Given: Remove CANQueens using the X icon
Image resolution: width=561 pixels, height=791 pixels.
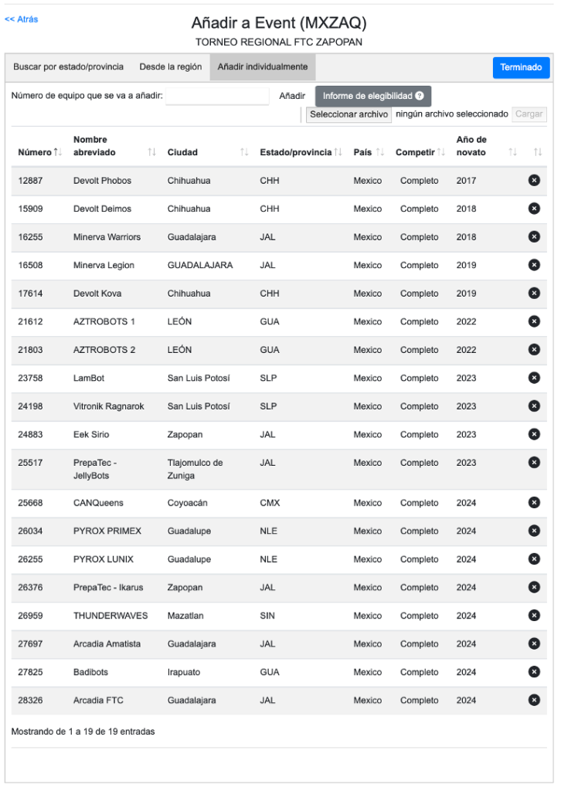Looking at the screenshot, I should click(533, 503).
